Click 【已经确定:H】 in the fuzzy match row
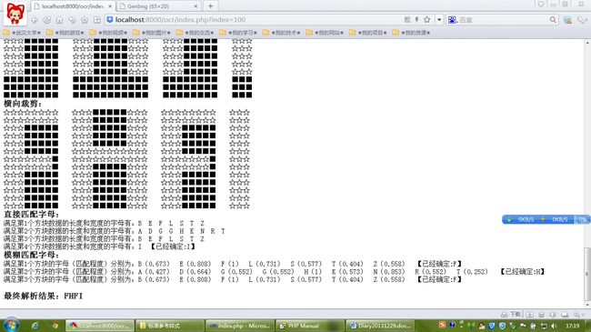The width and height of the screenshot is (591, 332). 522,272
